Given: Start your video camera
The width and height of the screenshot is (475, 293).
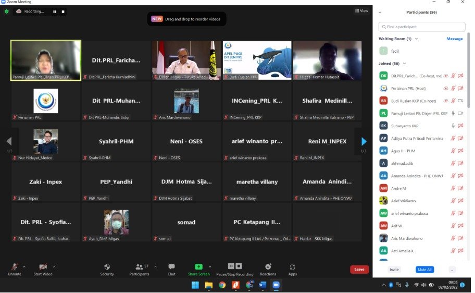Looking at the screenshot, I should tap(43, 267).
